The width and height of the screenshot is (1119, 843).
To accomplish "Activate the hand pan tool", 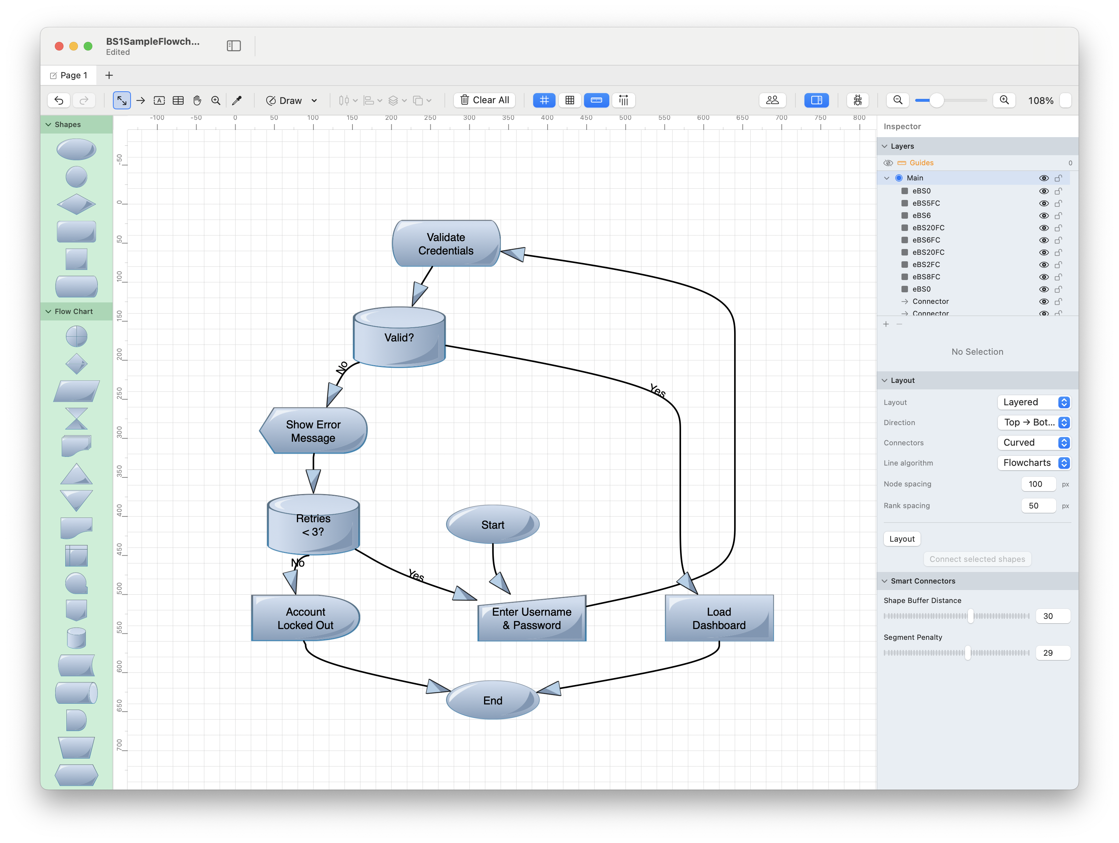I will pos(197,100).
